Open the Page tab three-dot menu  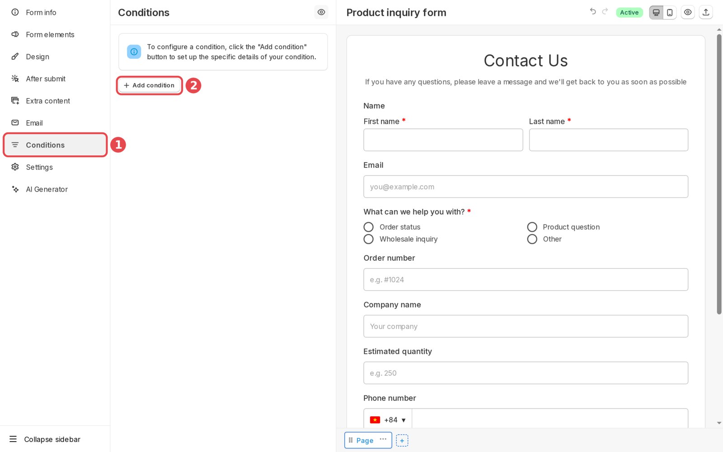(x=383, y=439)
